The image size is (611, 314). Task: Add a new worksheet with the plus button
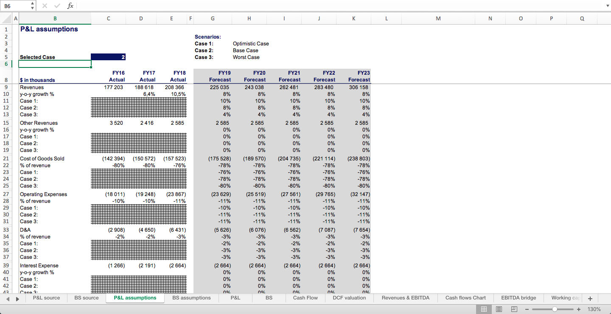[x=590, y=298]
